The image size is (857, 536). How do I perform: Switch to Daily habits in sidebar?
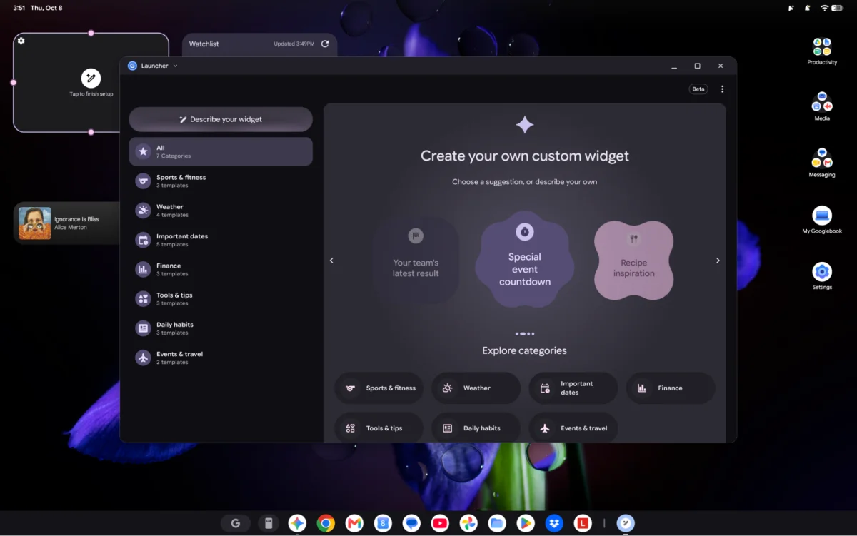click(221, 328)
